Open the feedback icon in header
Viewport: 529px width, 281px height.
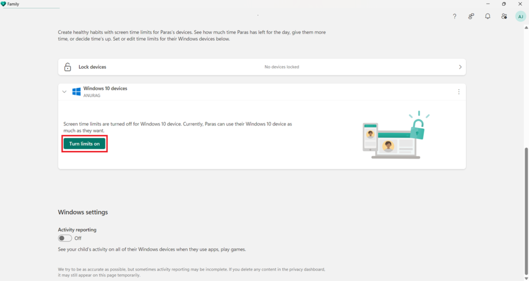coord(471,16)
